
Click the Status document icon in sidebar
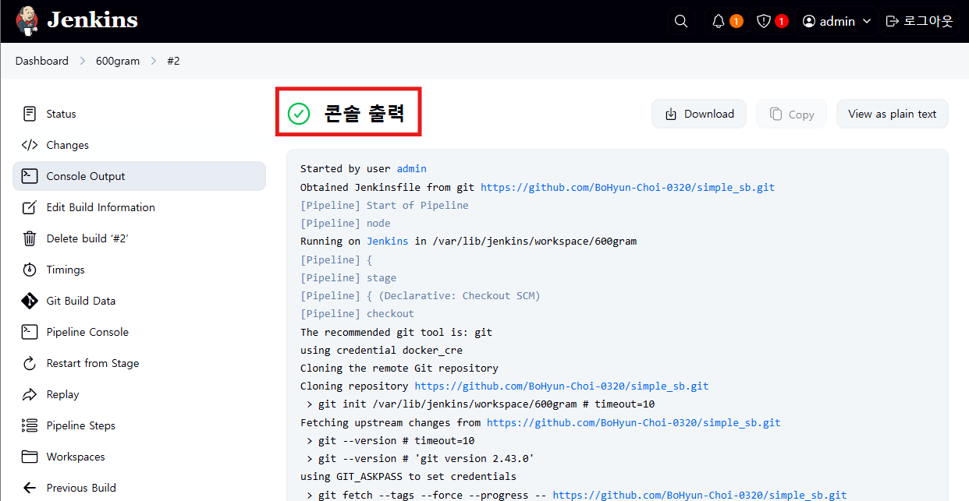(x=30, y=114)
